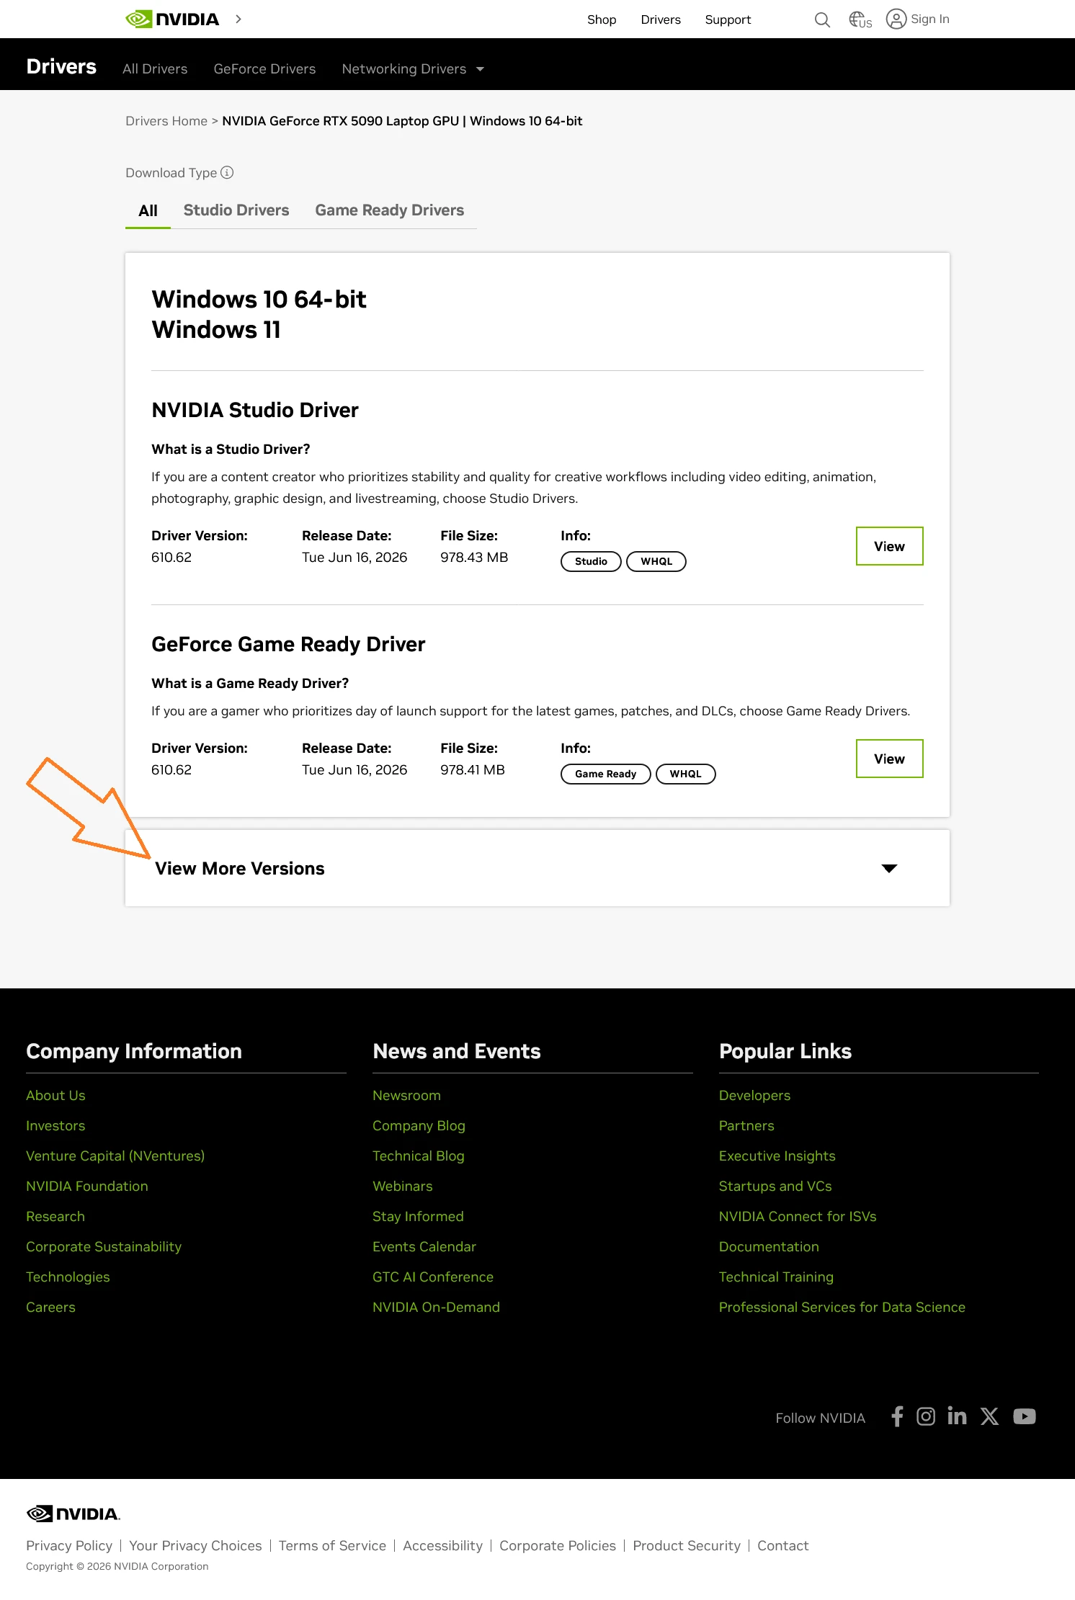Open the Technical Training link
Screen dimensions: 1075x1600
[x=776, y=1277]
